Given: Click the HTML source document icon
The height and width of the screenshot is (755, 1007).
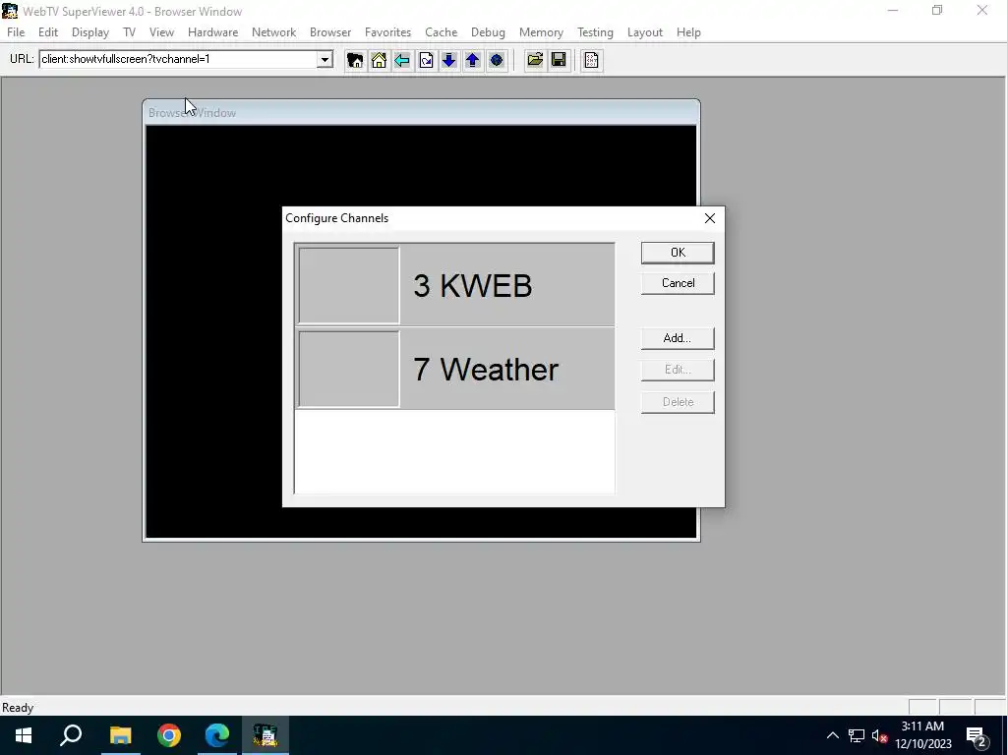Looking at the screenshot, I should pos(591,60).
